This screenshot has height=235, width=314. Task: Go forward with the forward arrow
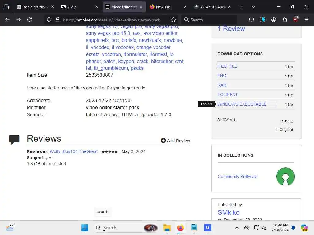[18, 20]
